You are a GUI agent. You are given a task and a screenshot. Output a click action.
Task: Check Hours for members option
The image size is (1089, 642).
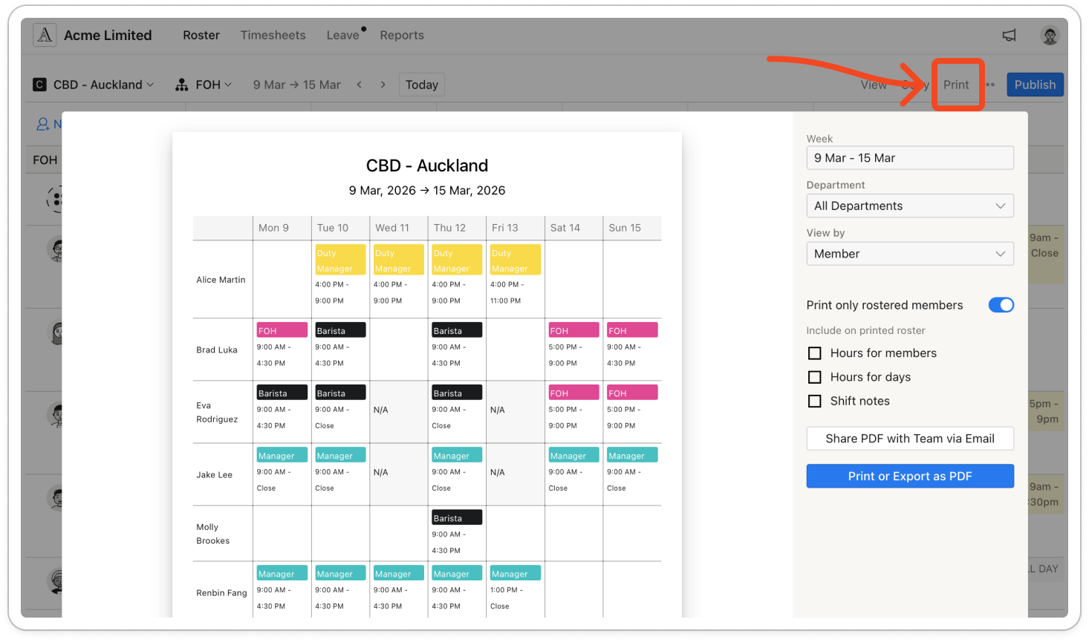pos(815,353)
